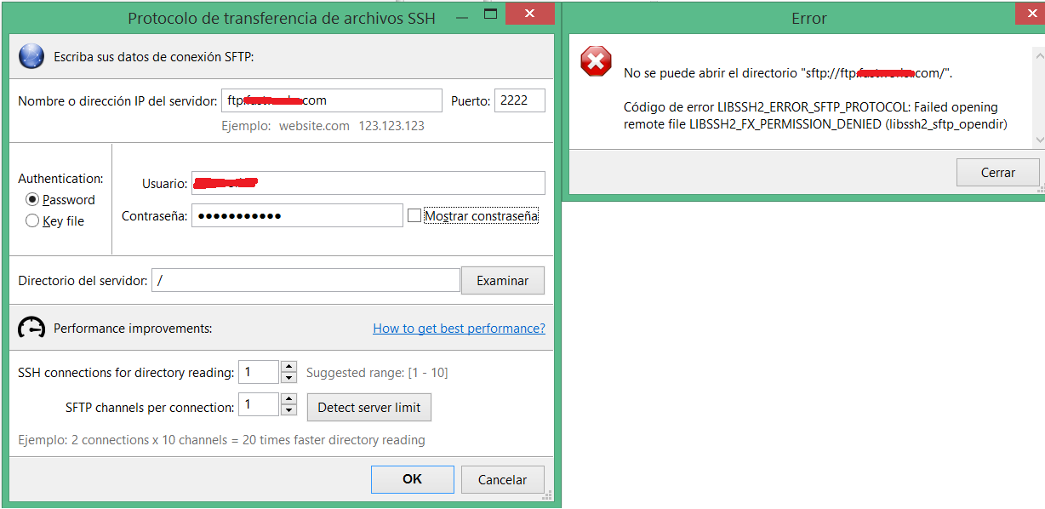Click the speedometer performance icon

click(x=31, y=328)
